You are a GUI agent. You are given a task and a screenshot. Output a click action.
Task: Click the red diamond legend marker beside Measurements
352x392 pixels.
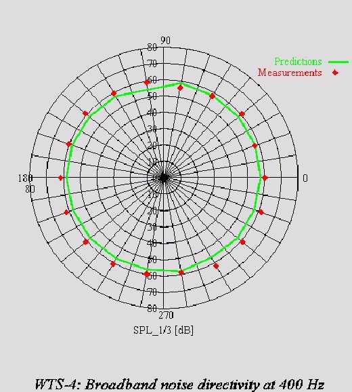point(335,73)
